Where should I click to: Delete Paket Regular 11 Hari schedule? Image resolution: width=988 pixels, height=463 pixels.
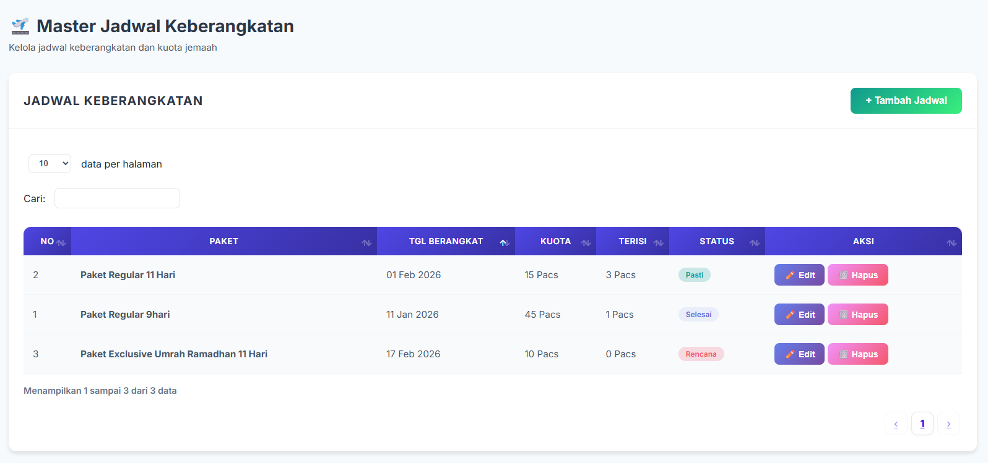tap(857, 275)
